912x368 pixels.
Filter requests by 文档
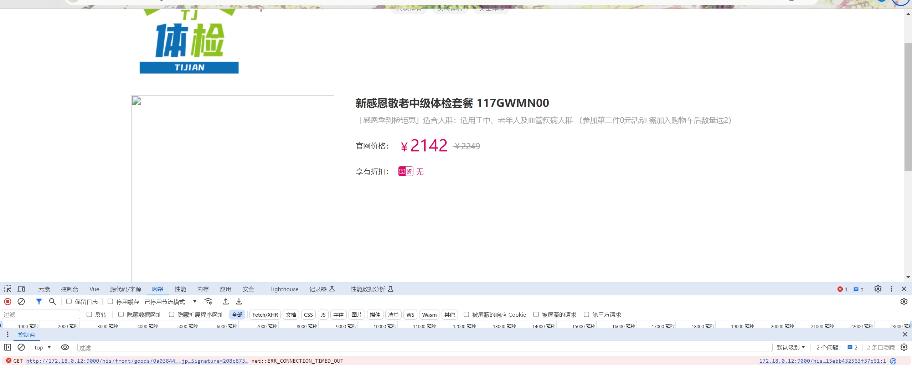tap(291, 315)
